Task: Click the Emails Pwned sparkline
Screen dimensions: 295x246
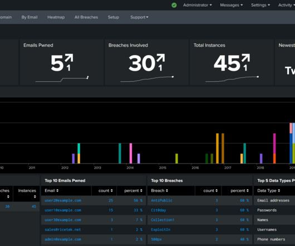Action: [x=62, y=79]
